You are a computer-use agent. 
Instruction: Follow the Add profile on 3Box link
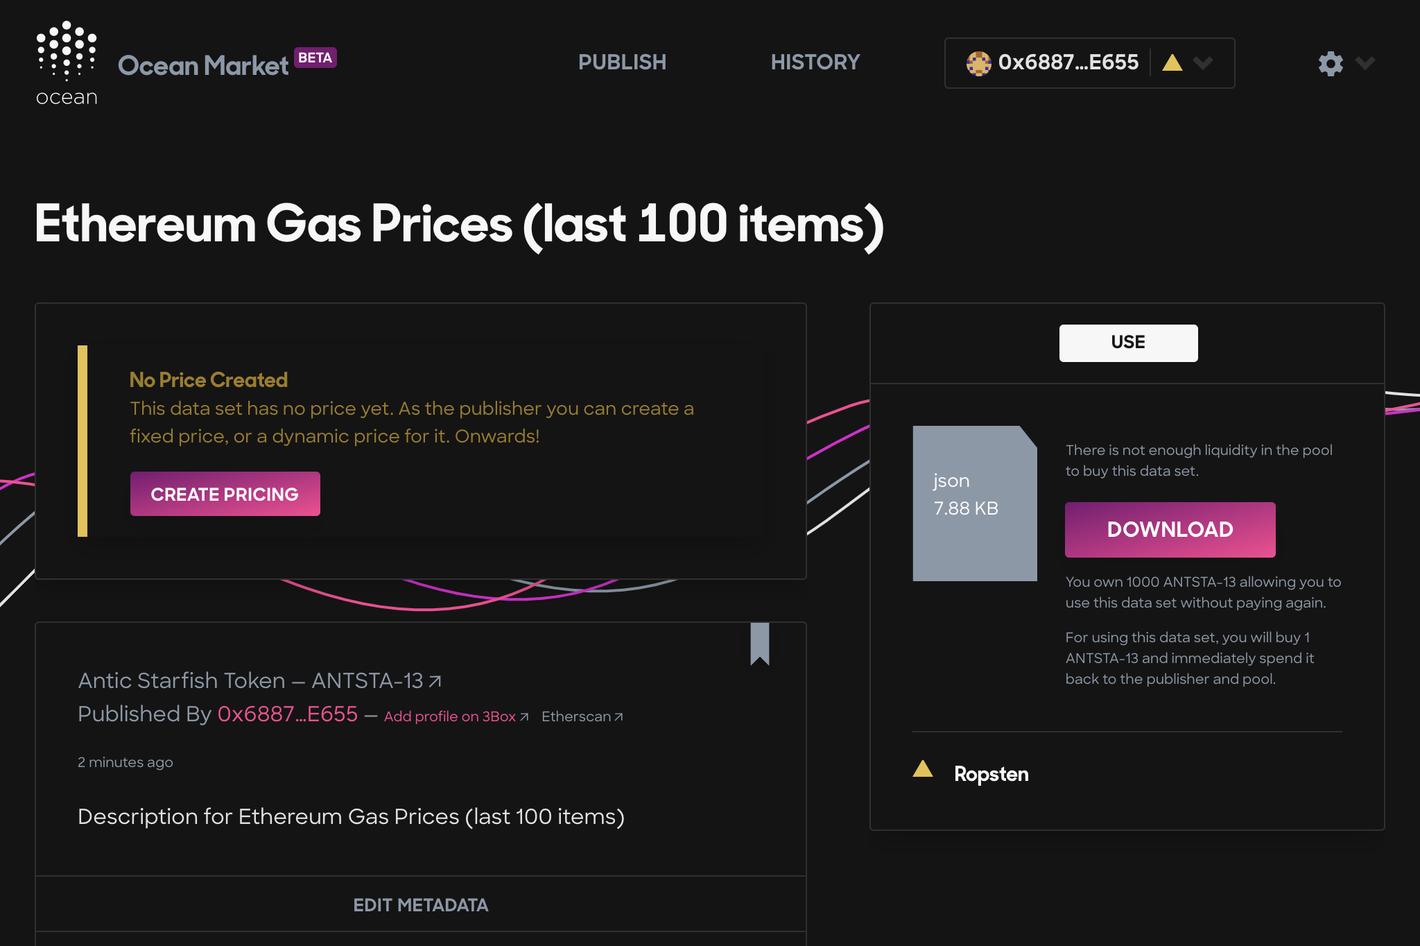pos(456,716)
